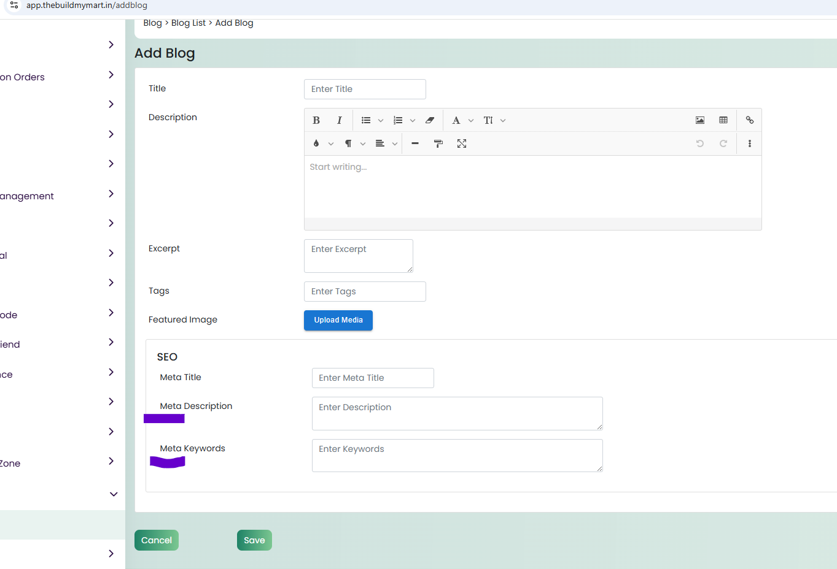Save the blog with the Save button
This screenshot has height=569, width=837.
click(254, 540)
